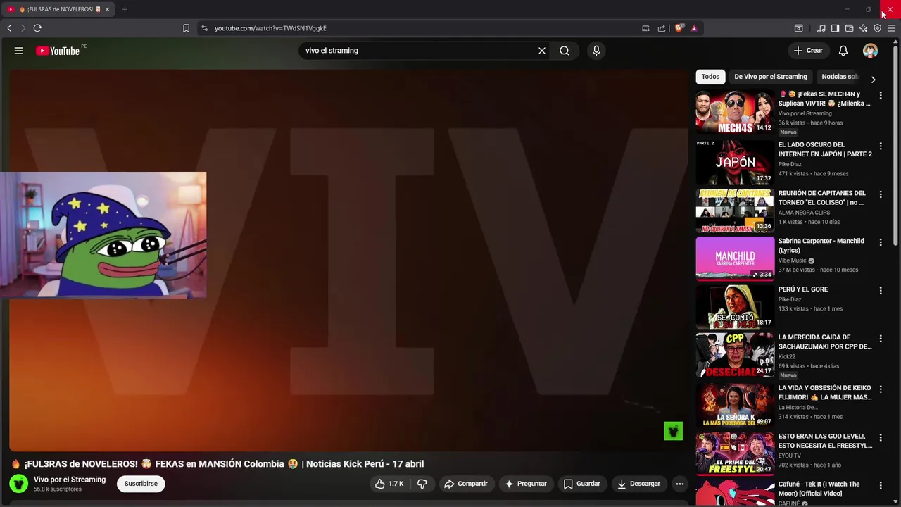Viewport: 901px width, 507px height.
Task: Open the browser main menu
Action: pos(891,28)
